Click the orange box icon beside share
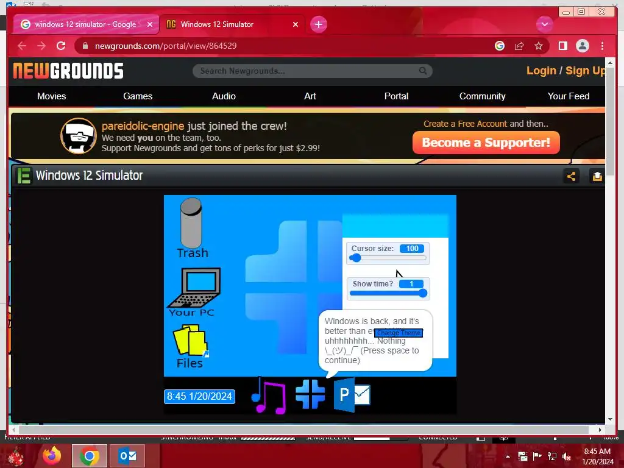This screenshot has width=624, height=468. pyautogui.click(x=597, y=176)
